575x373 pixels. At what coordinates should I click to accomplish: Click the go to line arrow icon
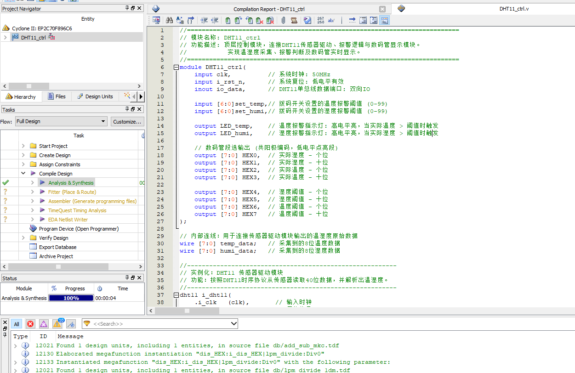tap(352, 20)
